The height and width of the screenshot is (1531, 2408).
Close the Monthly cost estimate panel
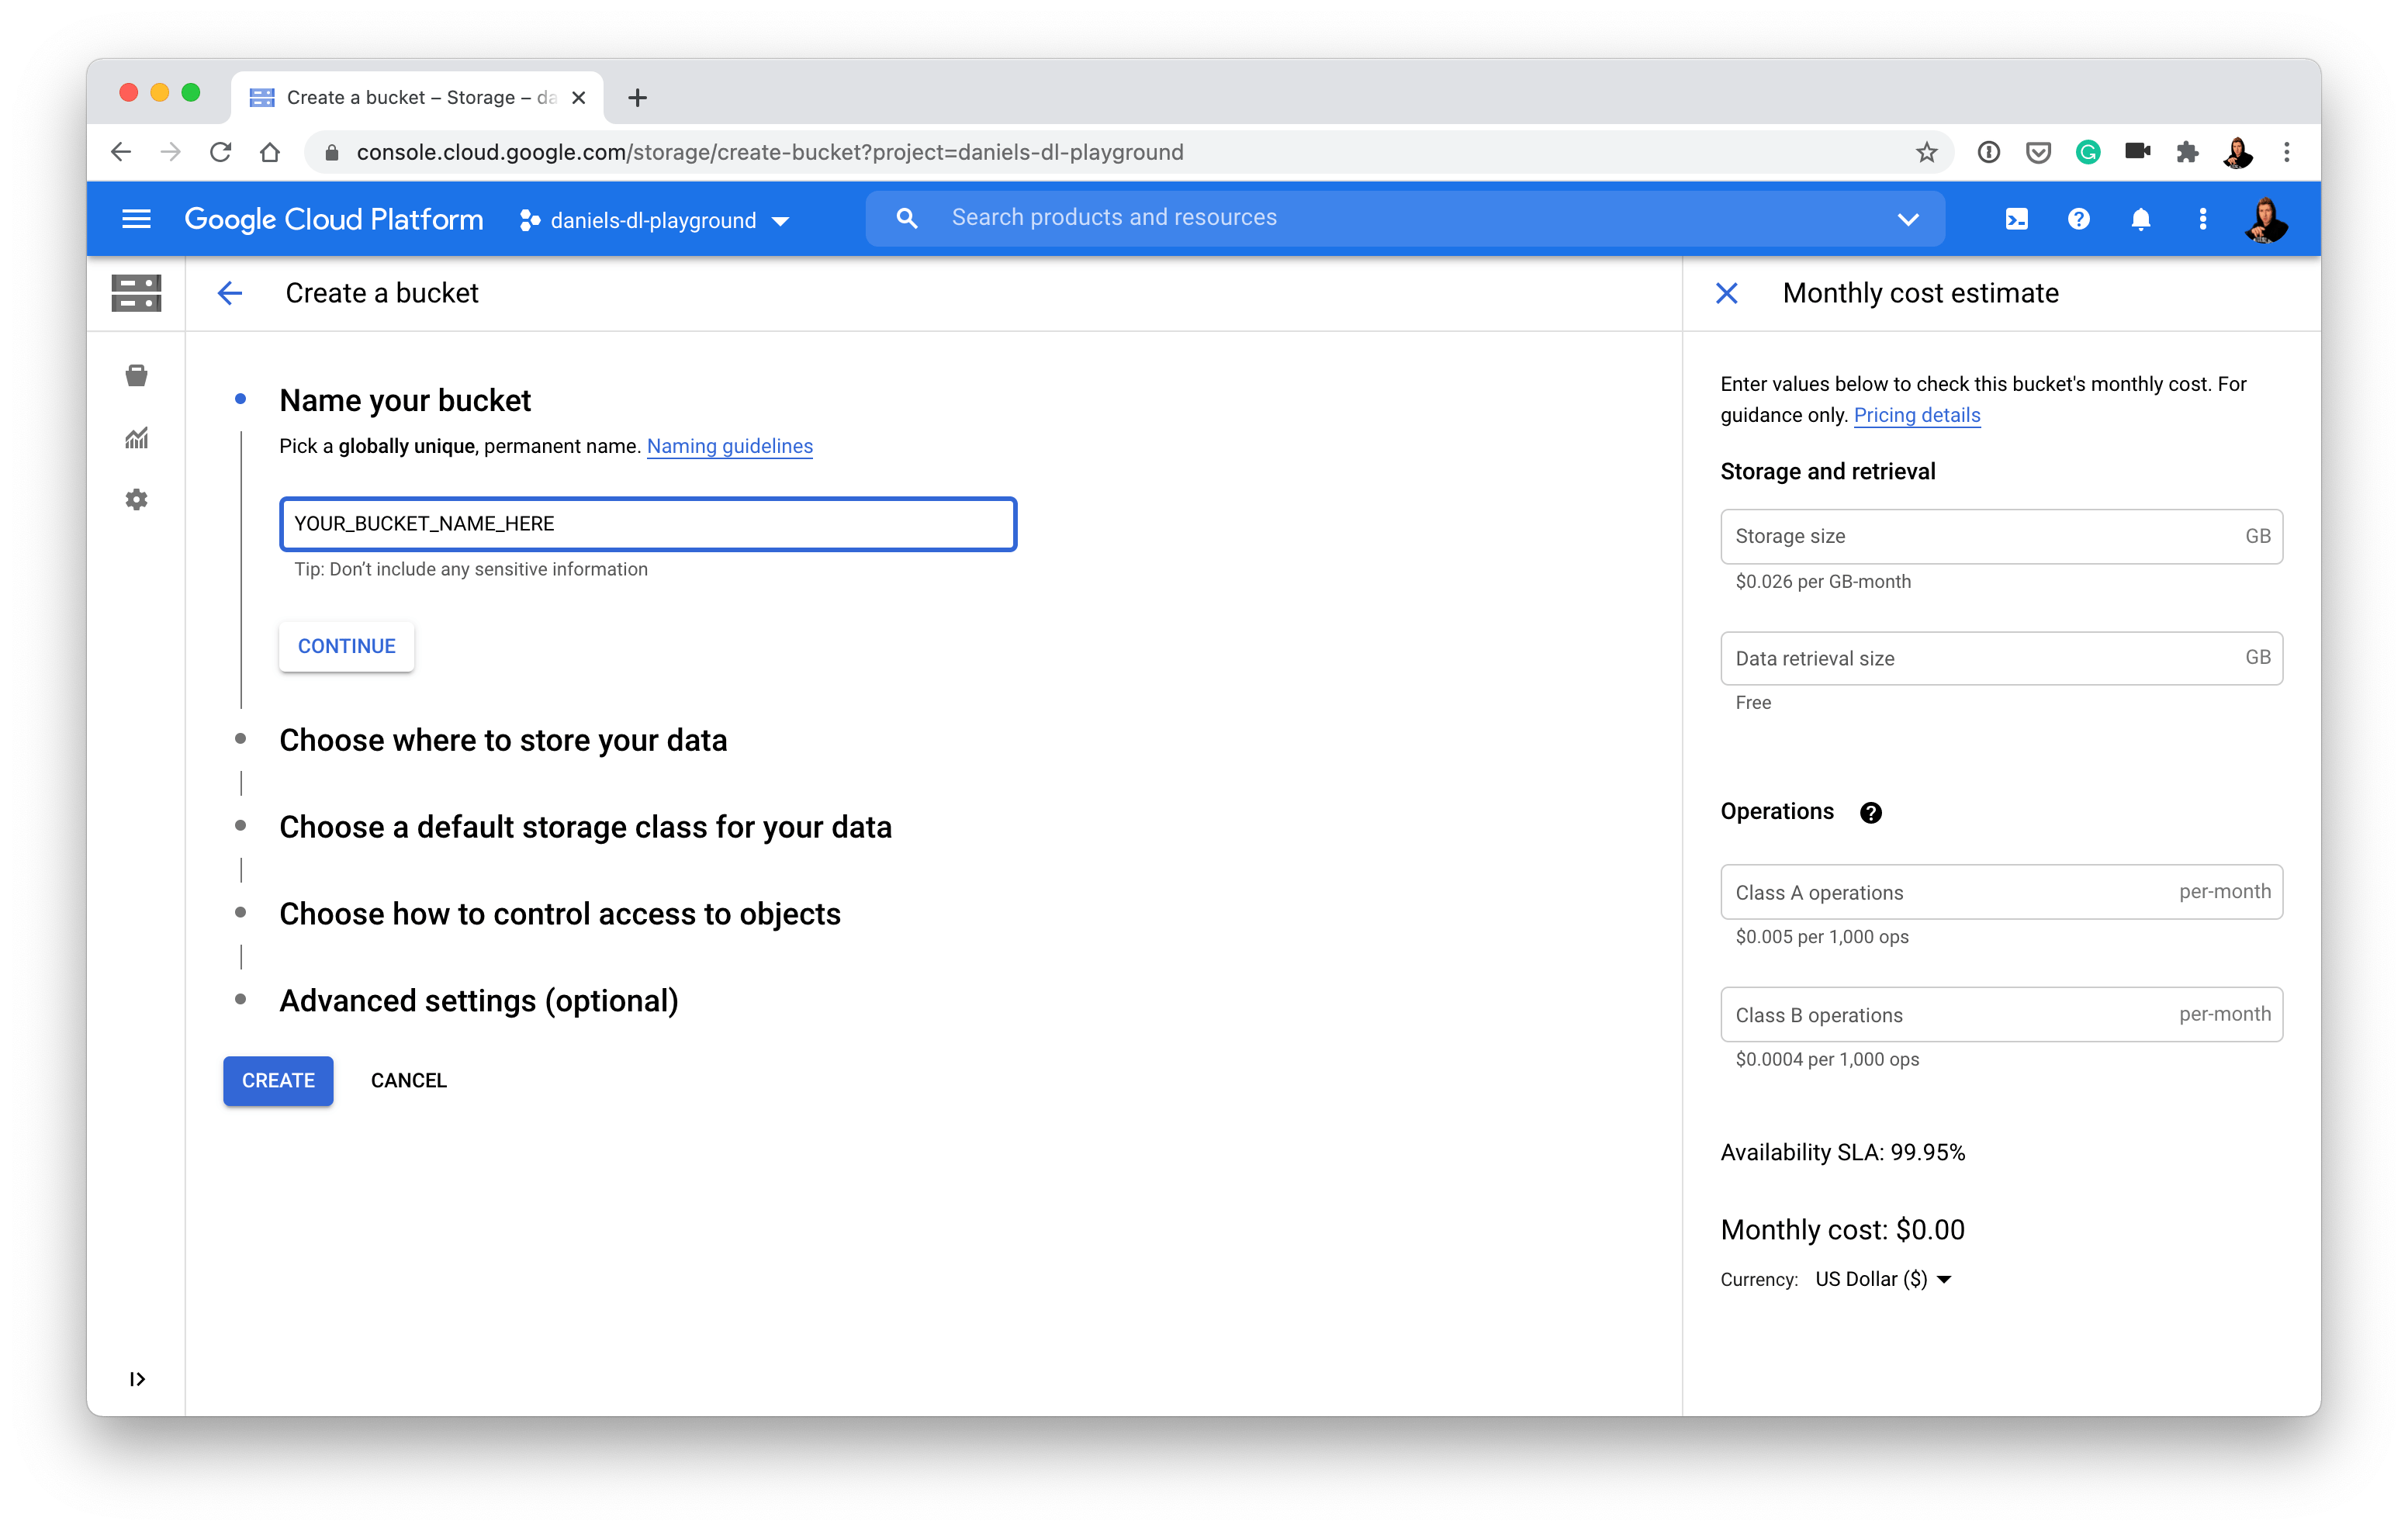coord(1727,293)
